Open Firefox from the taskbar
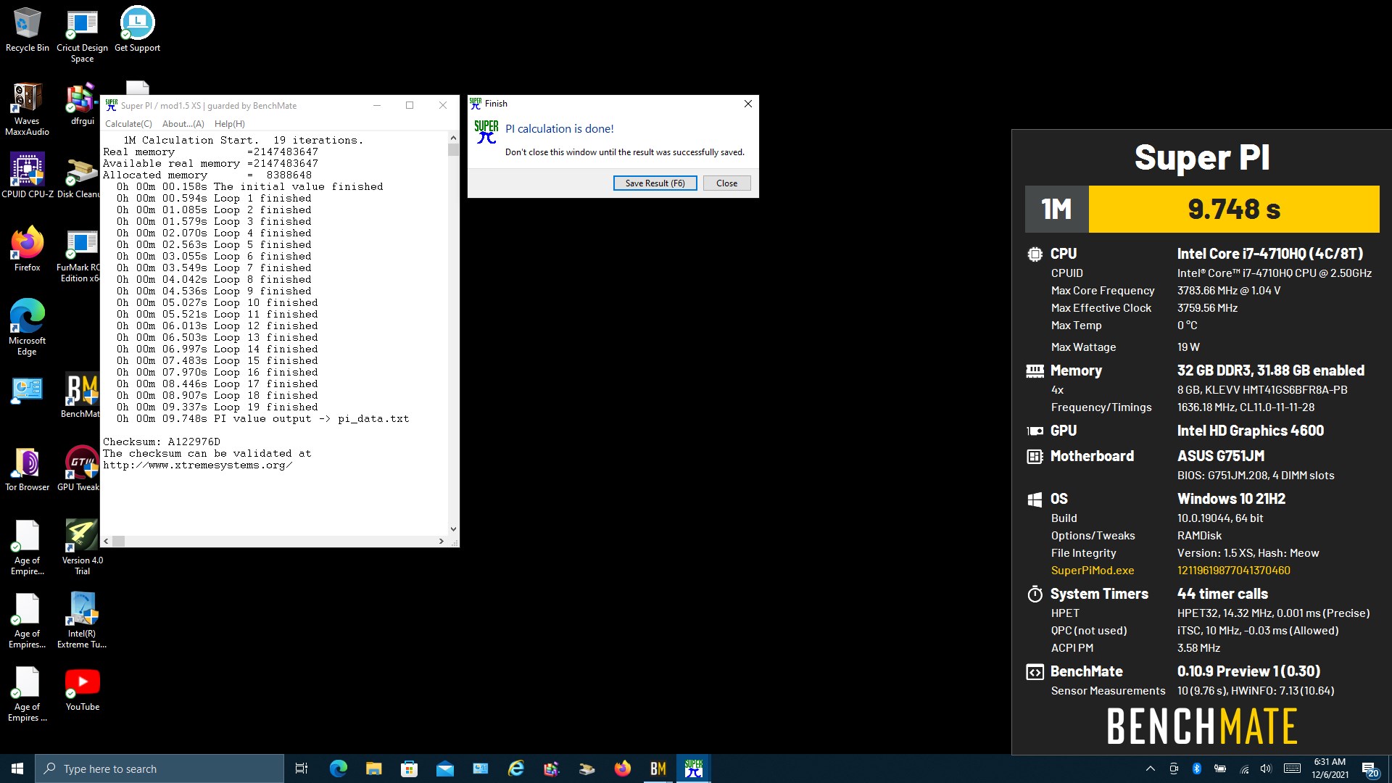Viewport: 1392px width, 783px height. [623, 768]
